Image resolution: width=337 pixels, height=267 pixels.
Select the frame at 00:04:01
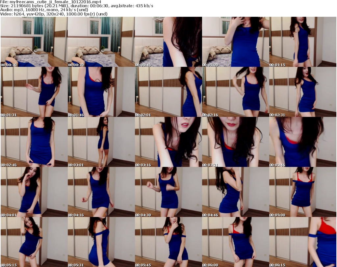pos(34,192)
